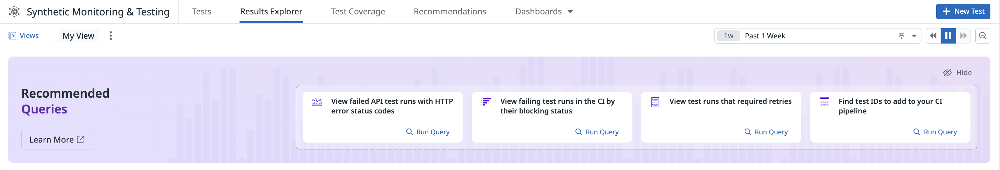Create a New Test
The height and width of the screenshot is (170, 1000).
point(963,11)
